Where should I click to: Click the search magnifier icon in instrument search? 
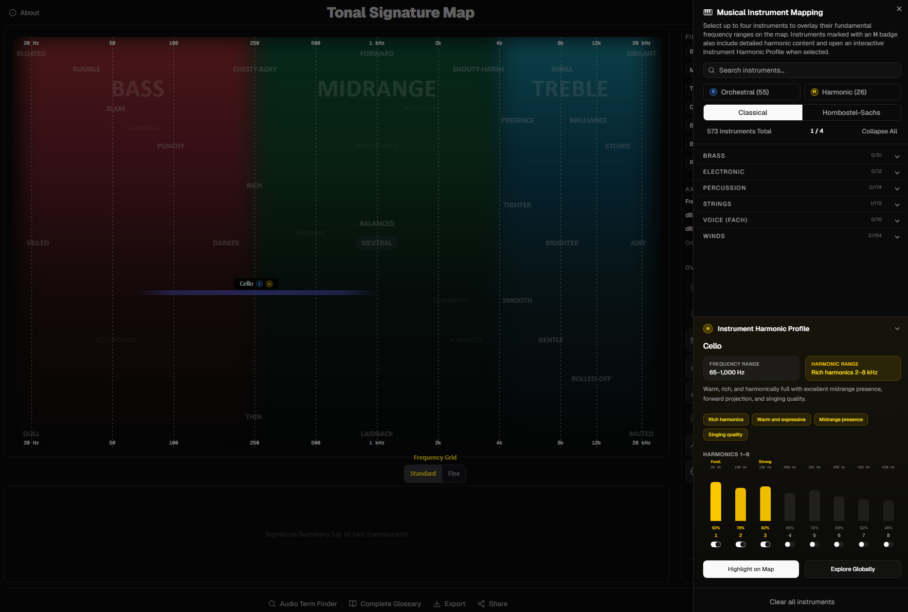click(711, 70)
